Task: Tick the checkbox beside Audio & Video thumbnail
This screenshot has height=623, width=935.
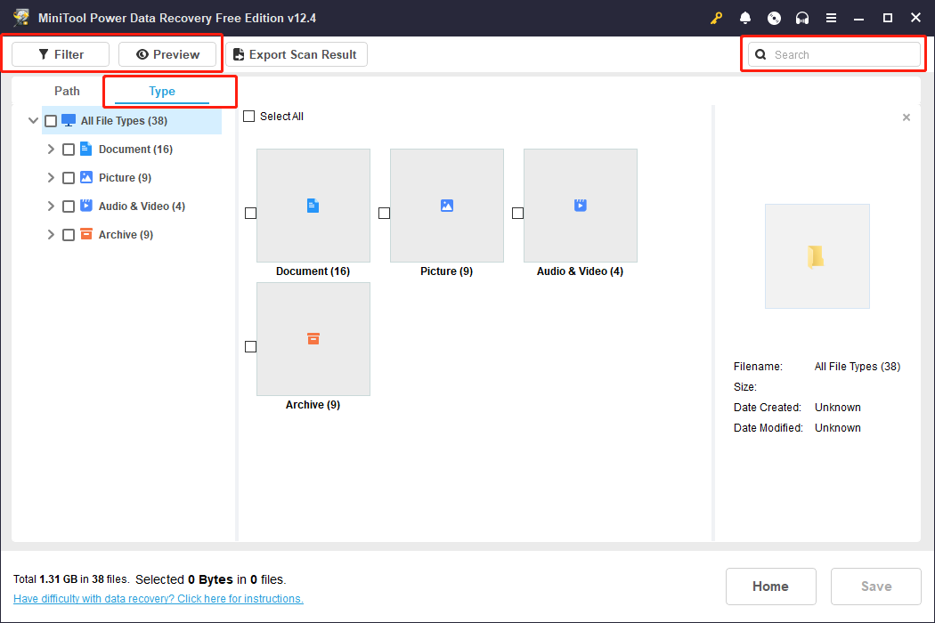Action: (517, 213)
